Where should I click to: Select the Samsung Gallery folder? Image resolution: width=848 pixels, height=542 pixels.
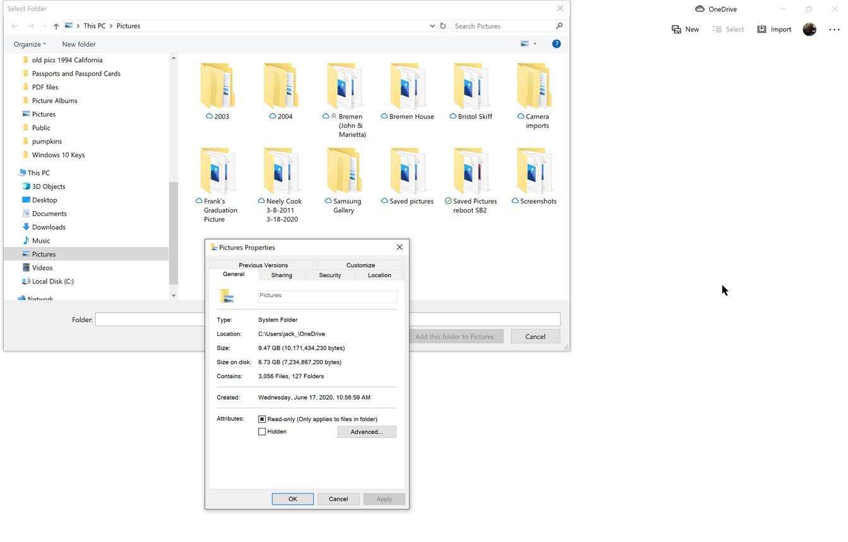pos(344,182)
